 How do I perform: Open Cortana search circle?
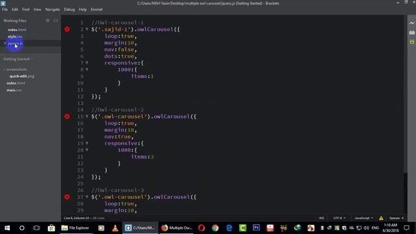click(x=21, y=228)
